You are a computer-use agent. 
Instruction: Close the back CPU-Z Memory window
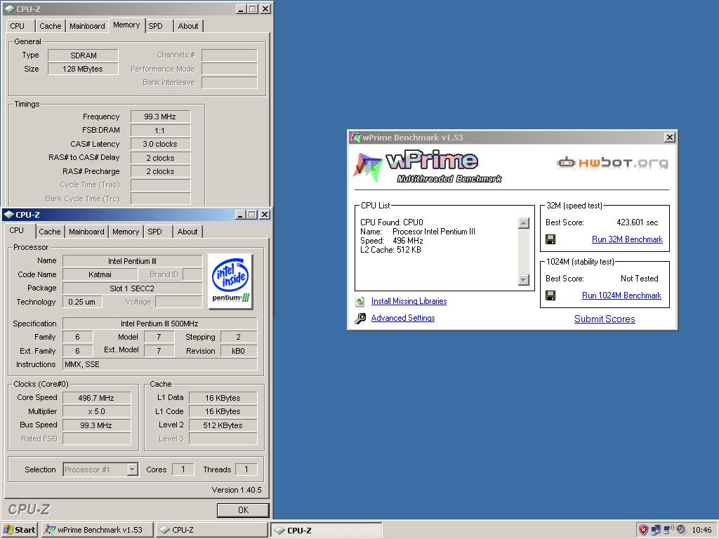coord(265,8)
